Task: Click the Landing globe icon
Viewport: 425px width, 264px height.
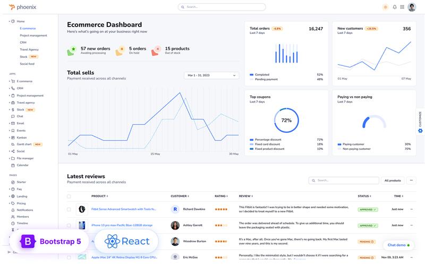Action: (13, 196)
